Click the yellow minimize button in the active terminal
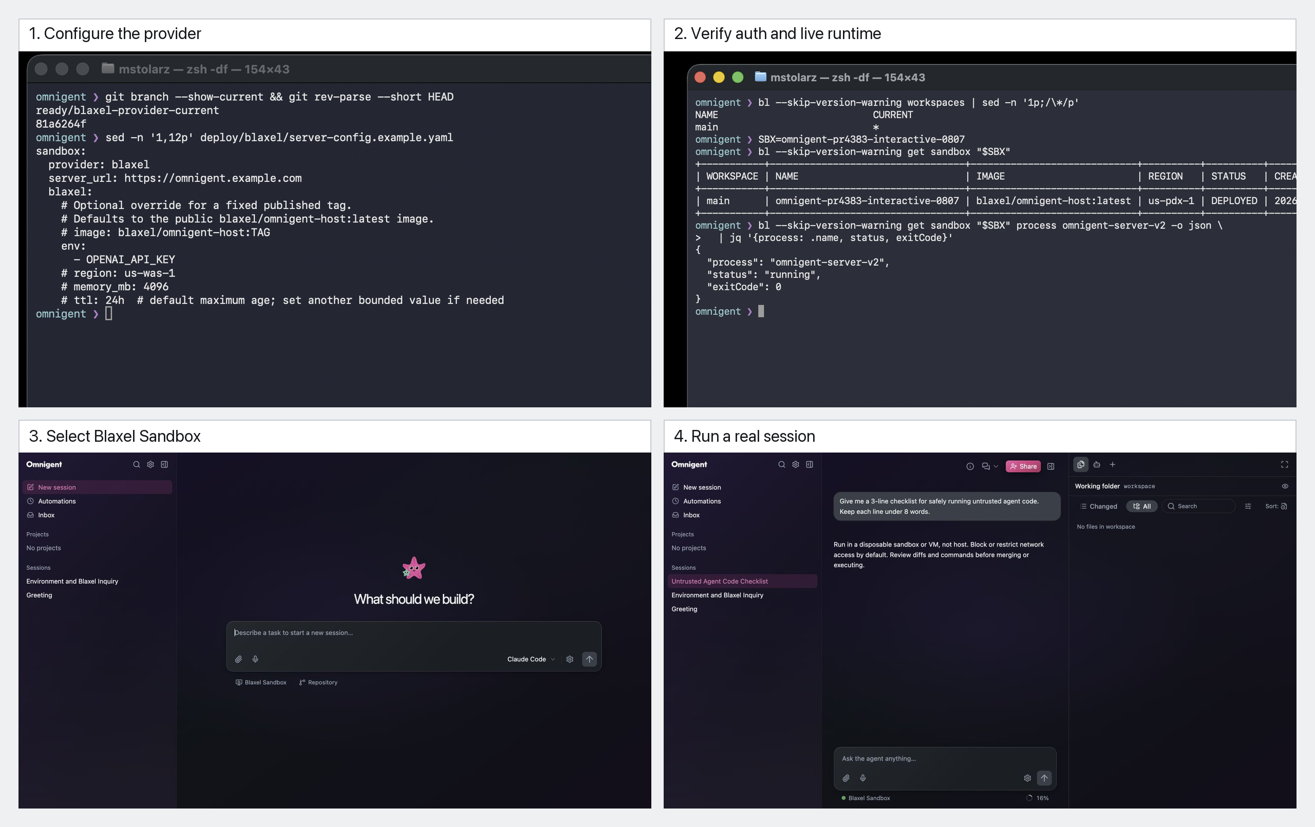Viewport: 1315px width, 827px height. (719, 77)
